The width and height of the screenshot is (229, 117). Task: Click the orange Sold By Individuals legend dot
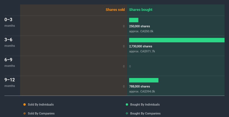pos(25,104)
